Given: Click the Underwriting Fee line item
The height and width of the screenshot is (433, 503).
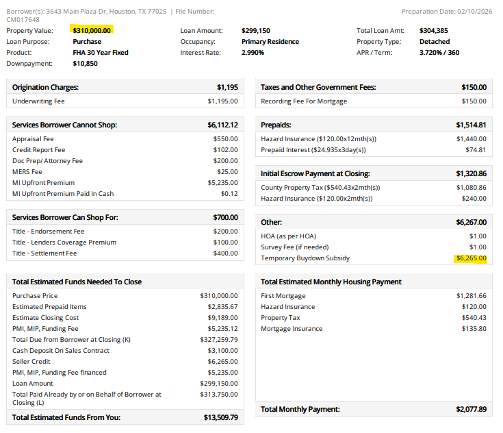Looking at the screenshot, I should pos(38,101).
